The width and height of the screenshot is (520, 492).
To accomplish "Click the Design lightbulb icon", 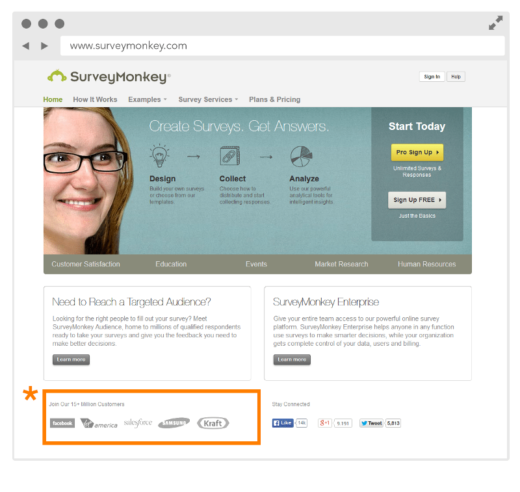I will (x=159, y=155).
